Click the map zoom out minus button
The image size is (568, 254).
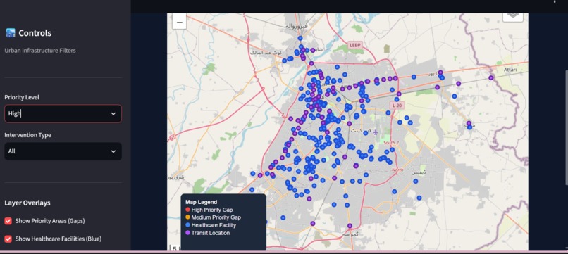coord(179,23)
